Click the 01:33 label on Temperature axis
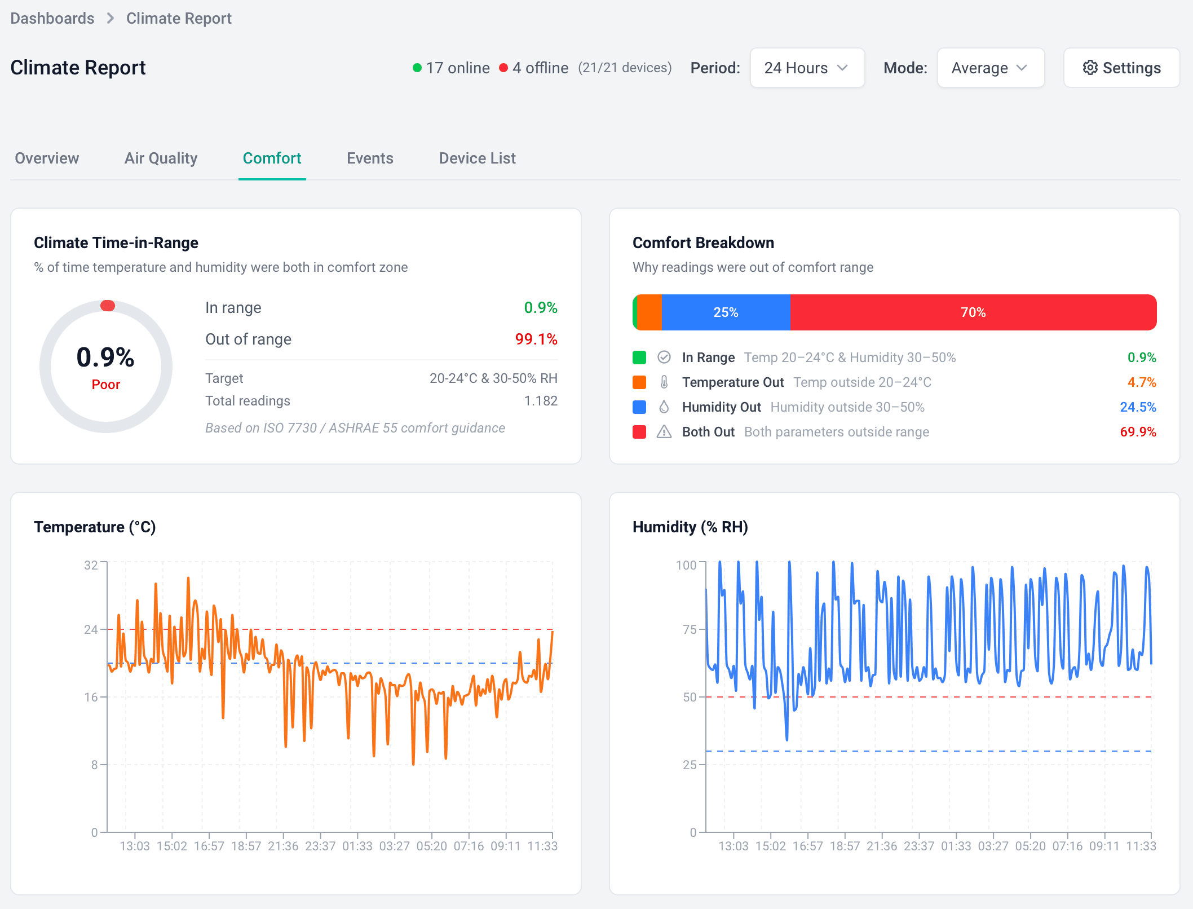1193x909 pixels. point(357,846)
